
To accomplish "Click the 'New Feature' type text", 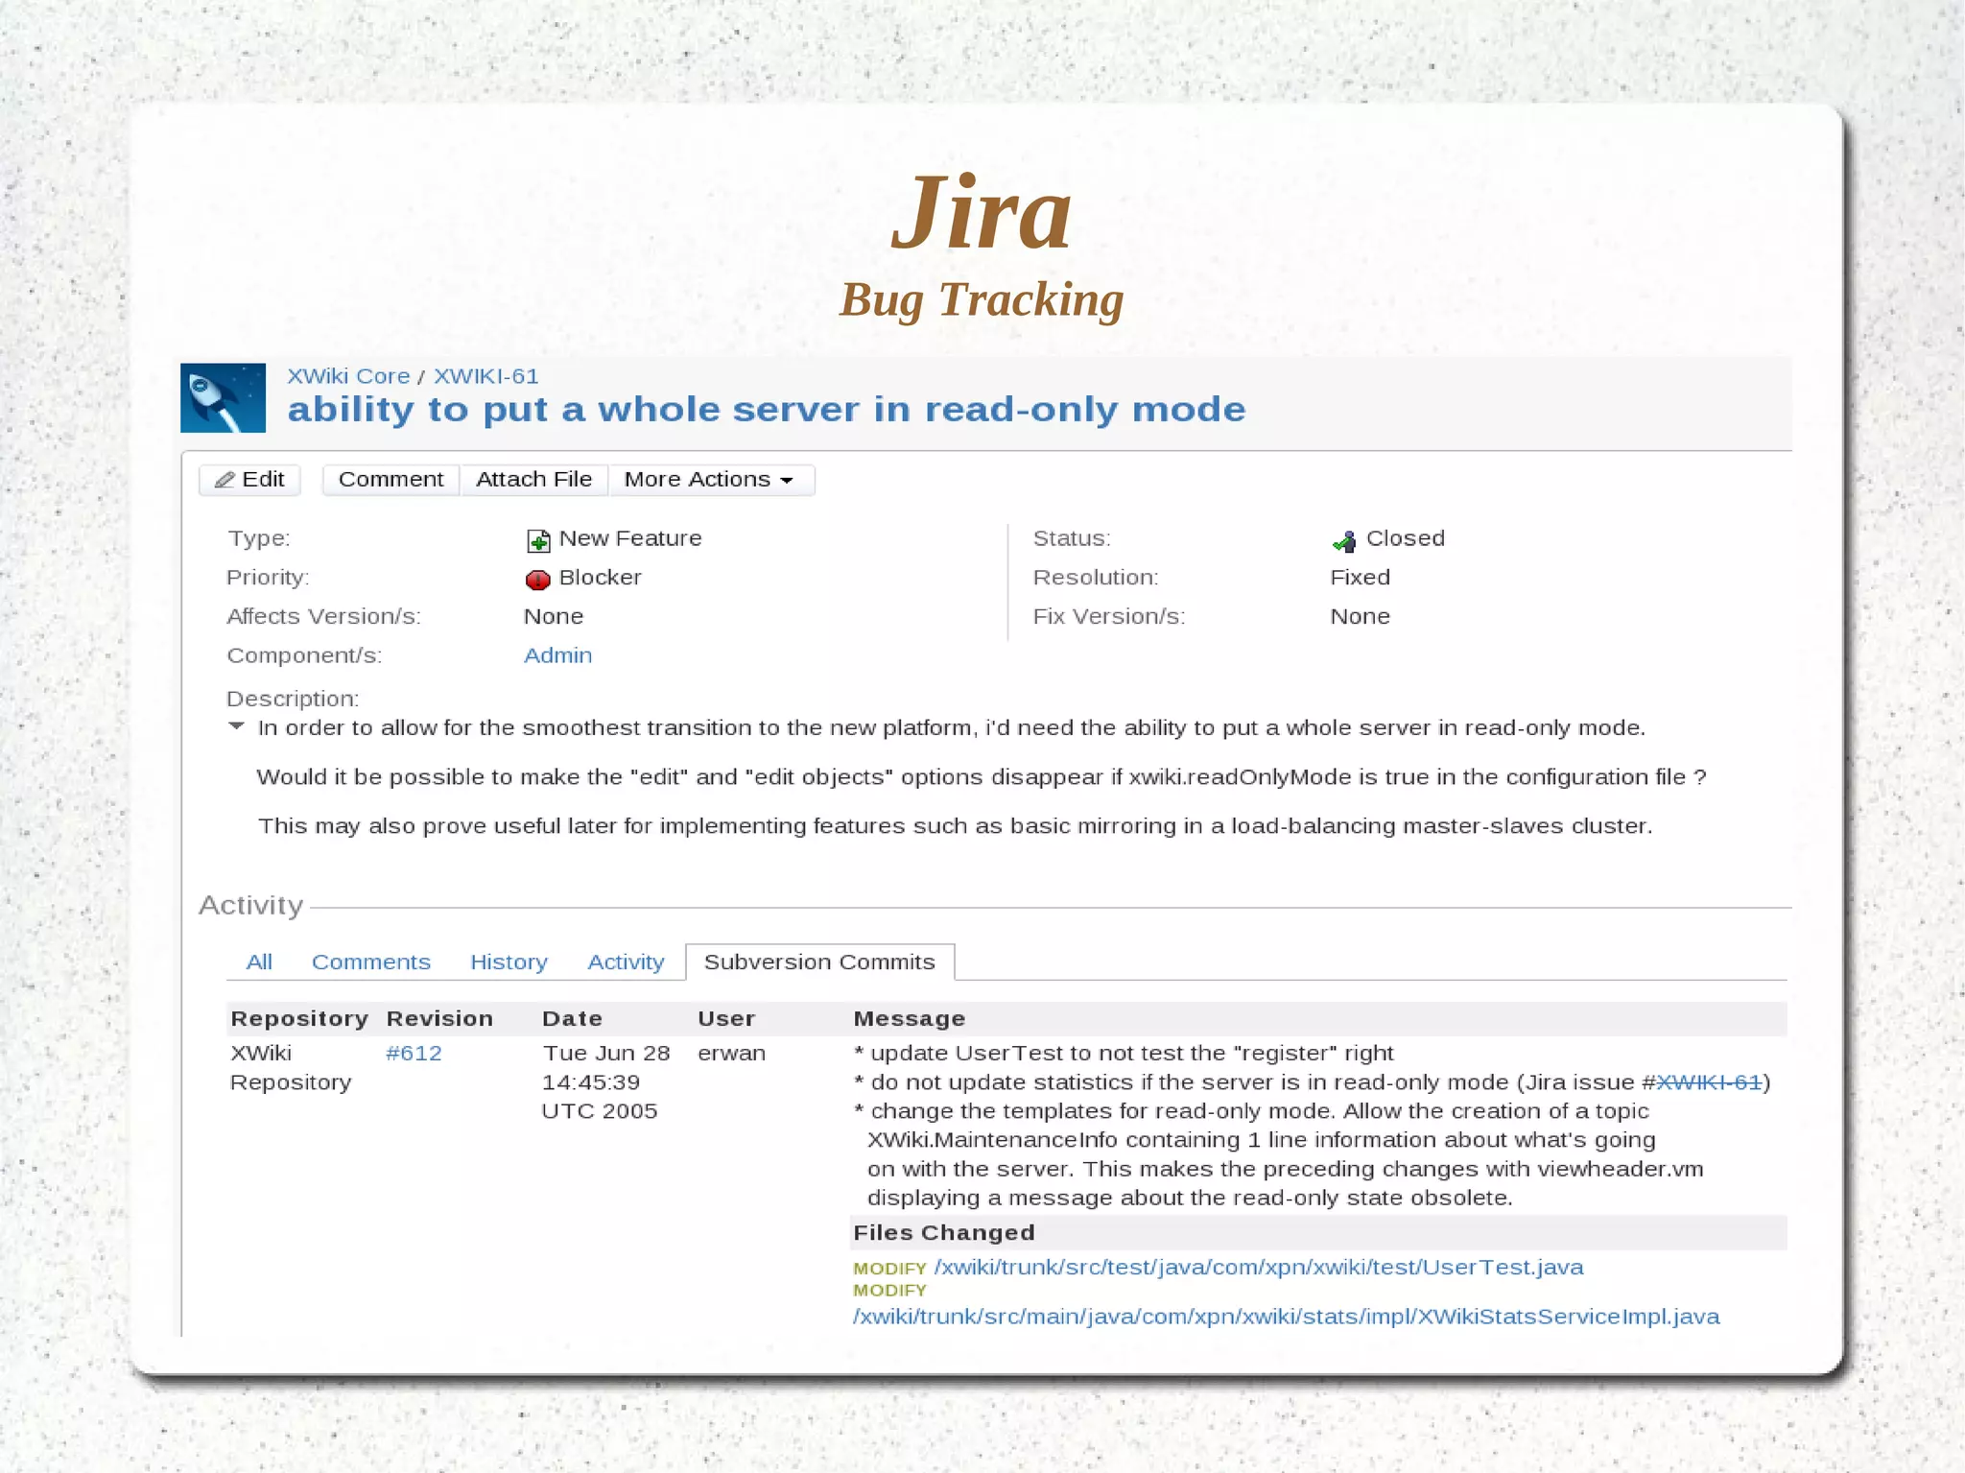I will point(629,538).
